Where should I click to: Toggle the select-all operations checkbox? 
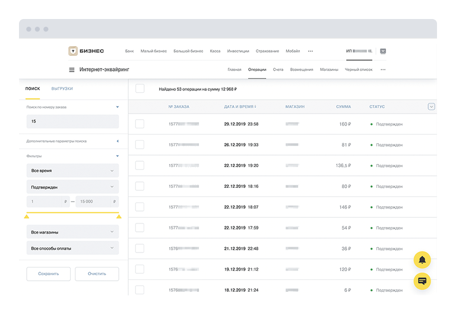click(140, 89)
